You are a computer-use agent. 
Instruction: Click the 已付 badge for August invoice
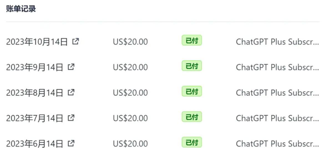(x=192, y=91)
